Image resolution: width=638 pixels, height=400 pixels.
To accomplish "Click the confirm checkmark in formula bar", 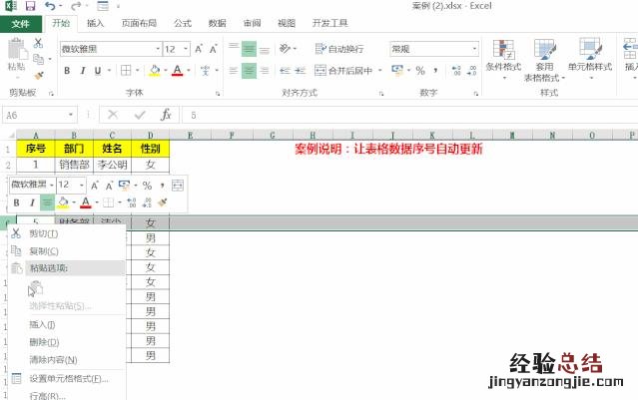I will [x=140, y=116].
